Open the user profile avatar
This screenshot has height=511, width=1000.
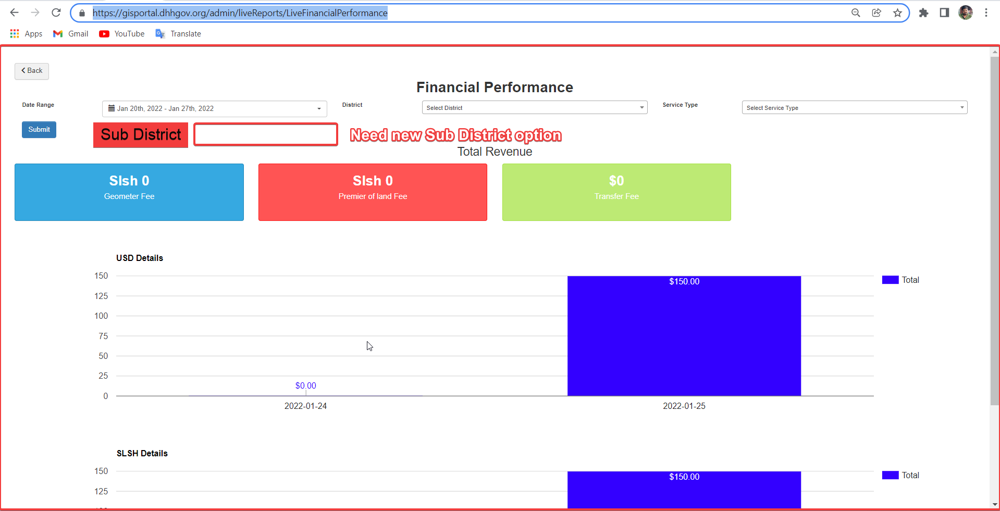tap(966, 13)
